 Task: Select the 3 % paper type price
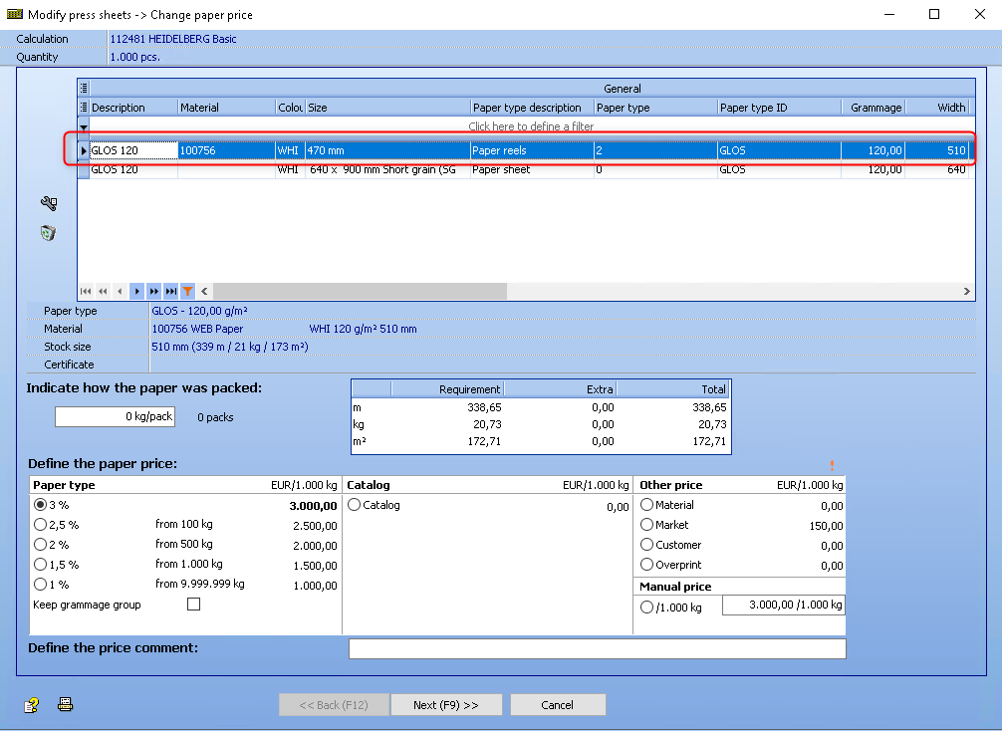tap(40, 505)
